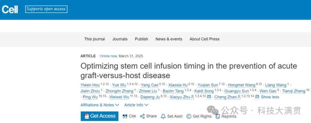Click the Online now link
This screenshot has height=123, width=311.
coord(108,56)
